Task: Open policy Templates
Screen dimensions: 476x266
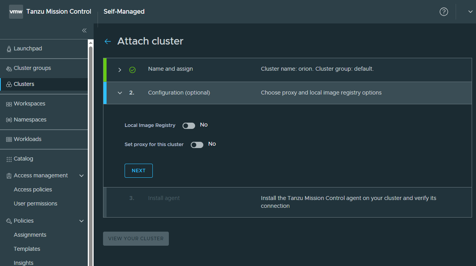Action: (27, 249)
